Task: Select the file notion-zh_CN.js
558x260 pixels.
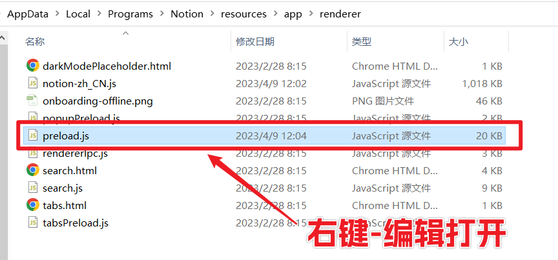Action: [x=79, y=84]
